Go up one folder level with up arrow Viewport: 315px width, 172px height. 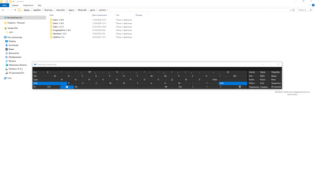point(15,10)
